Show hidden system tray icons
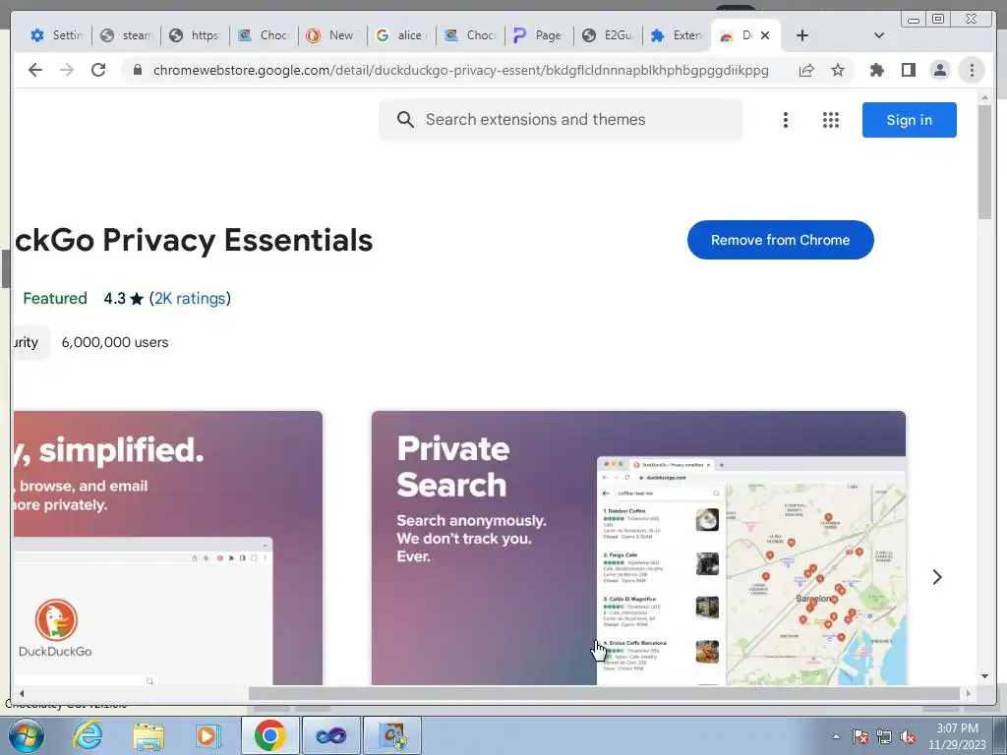The image size is (1007, 755). point(836,736)
